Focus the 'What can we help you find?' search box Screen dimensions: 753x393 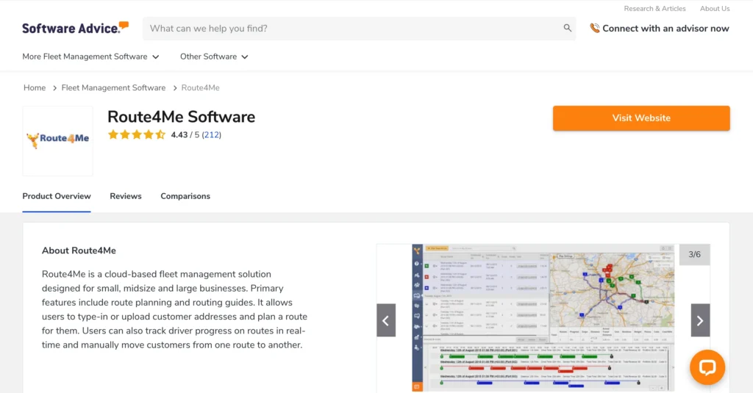click(x=359, y=29)
